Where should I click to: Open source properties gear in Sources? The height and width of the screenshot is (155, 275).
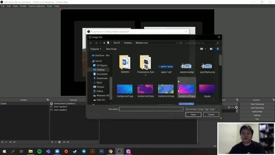click(x=59, y=142)
